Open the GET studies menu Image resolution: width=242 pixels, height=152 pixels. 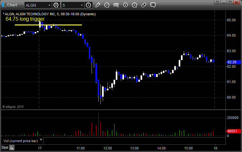(x=116, y=5)
